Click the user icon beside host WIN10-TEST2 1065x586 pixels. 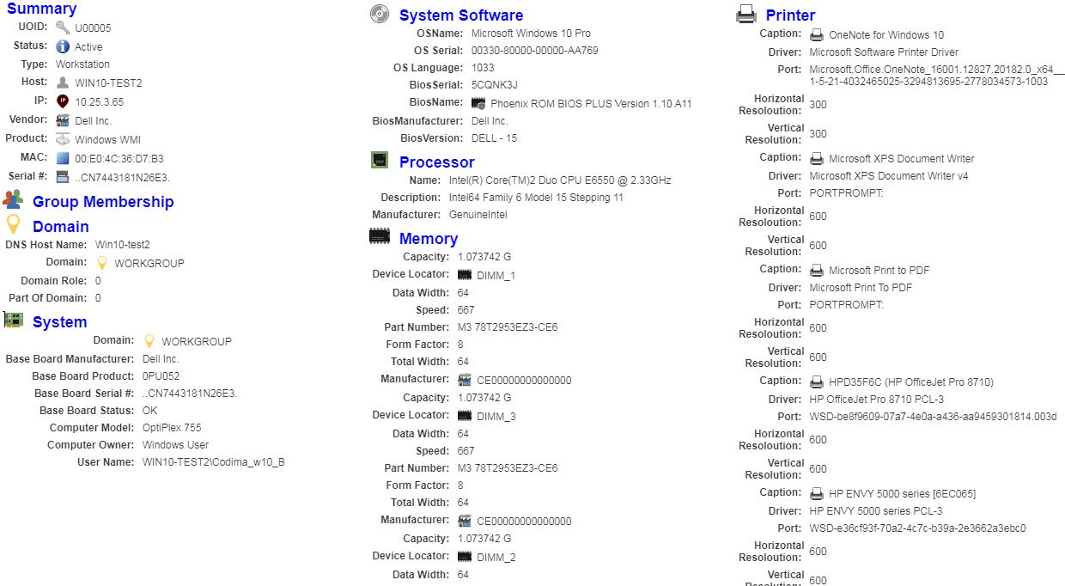click(x=63, y=82)
